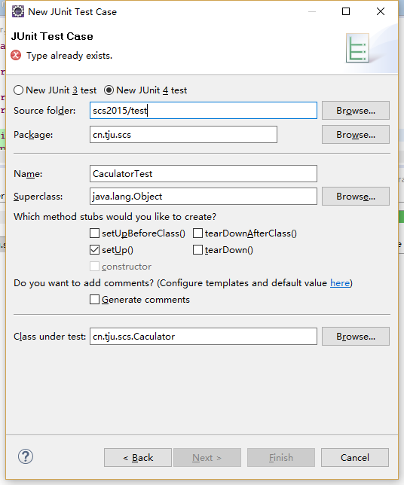Enable the setUpBeforeClass() stub checkbox

(x=94, y=233)
